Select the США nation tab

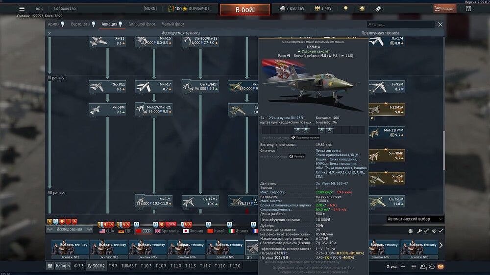click(x=107, y=231)
